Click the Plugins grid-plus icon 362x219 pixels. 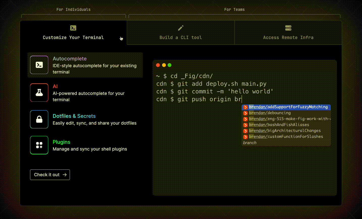pos(39,145)
